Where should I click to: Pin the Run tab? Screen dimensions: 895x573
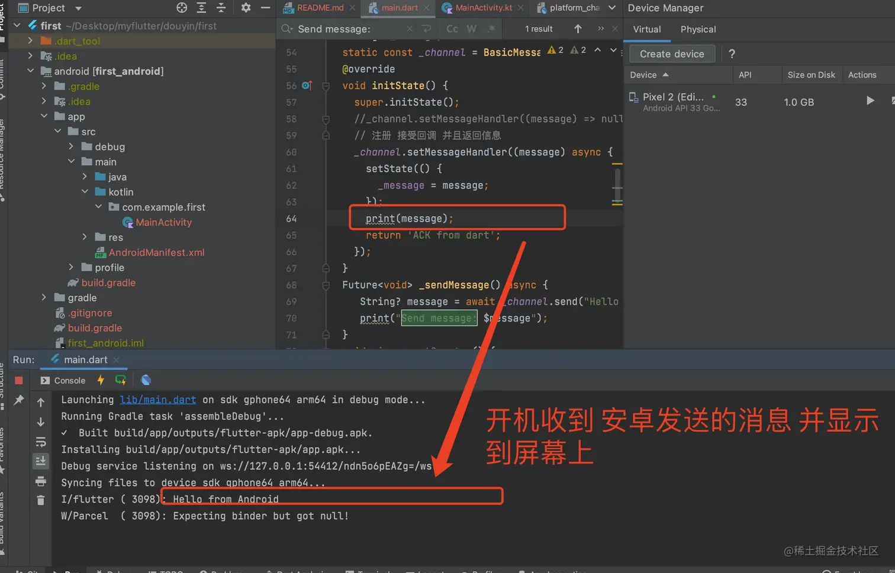pos(19,400)
